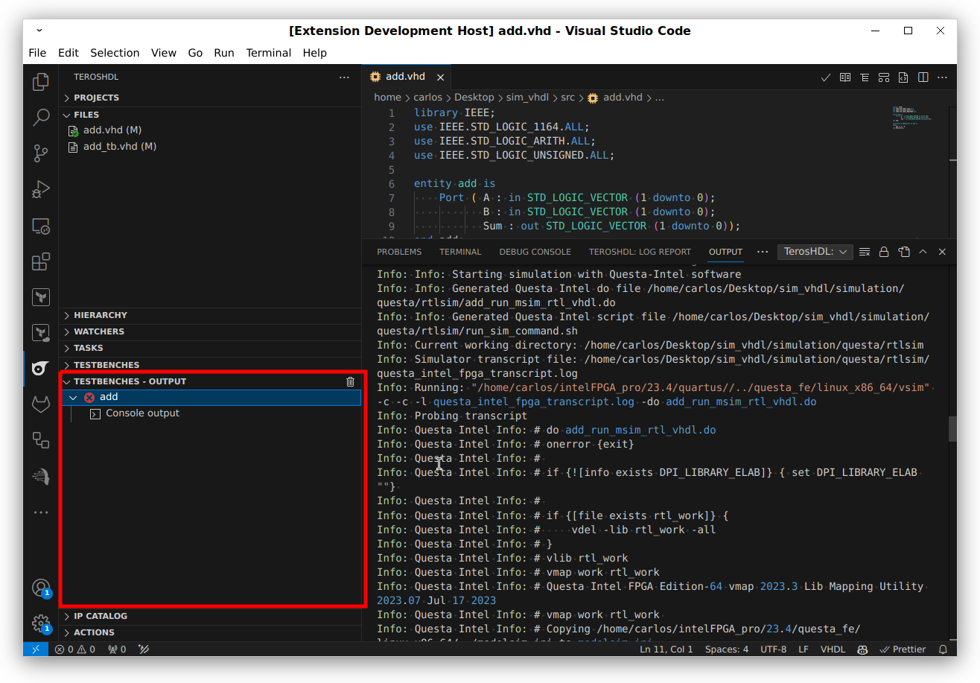Screen dimensions: 980x683
Task: Clear testbenches output with trash icon
Action: (350, 381)
